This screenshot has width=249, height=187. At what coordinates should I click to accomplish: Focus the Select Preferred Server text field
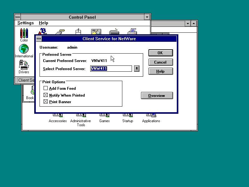[x=111, y=69]
